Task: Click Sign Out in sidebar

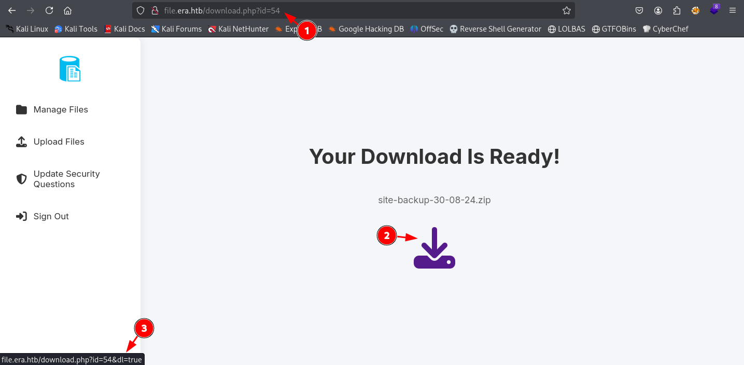Action: 51,216
